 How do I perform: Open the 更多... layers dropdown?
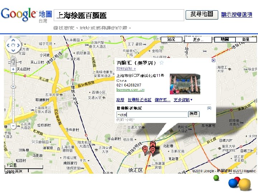click(x=198, y=40)
